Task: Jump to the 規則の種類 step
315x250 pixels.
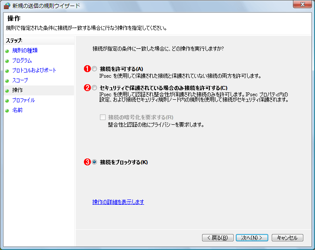Action: 25,51
